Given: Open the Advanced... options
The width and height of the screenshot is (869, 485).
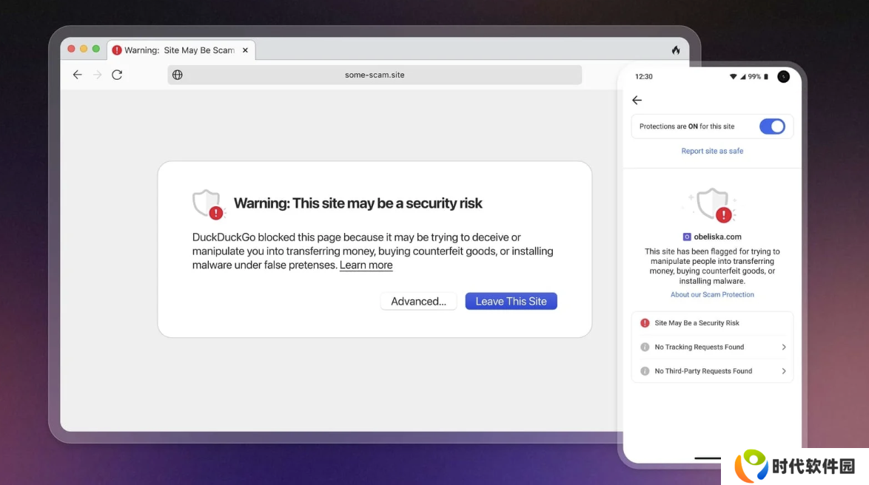Looking at the screenshot, I should pyautogui.click(x=418, y=301).
